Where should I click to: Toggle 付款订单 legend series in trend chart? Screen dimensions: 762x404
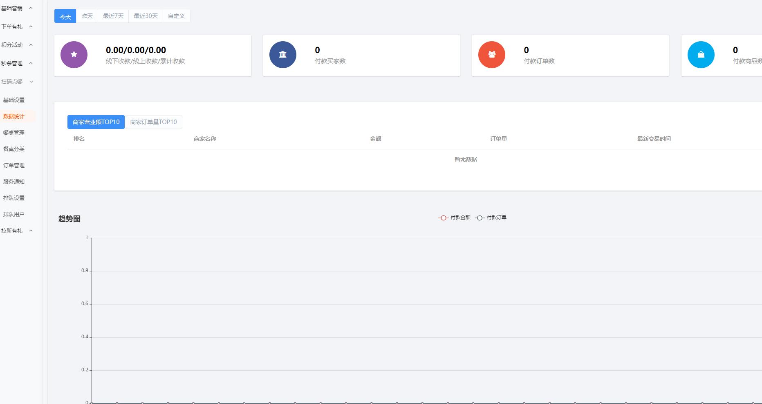pyautogui.click(x=491, y=218)
